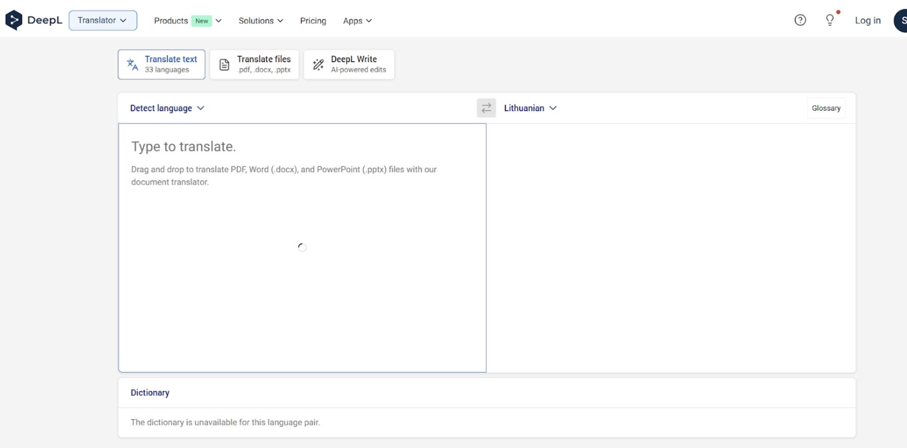
Task: Expand the Apps menu
Action: (357, 21)
